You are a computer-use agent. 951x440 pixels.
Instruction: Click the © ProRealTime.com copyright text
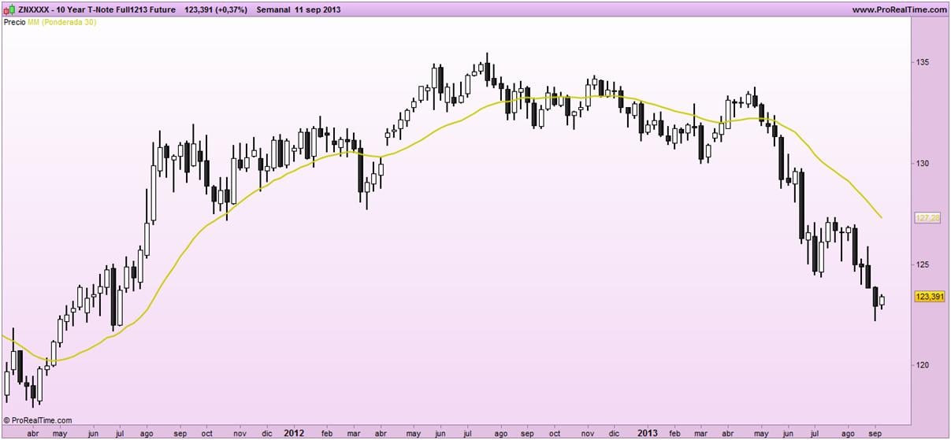click(x=38, y=420)
